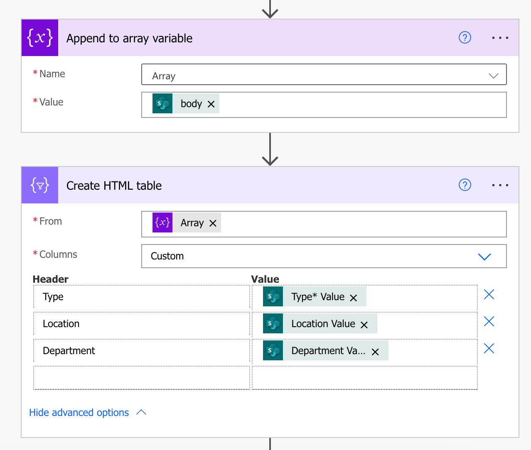531x450 pixels.
Task: Remove the body token from Value
Action: [211, 104]
